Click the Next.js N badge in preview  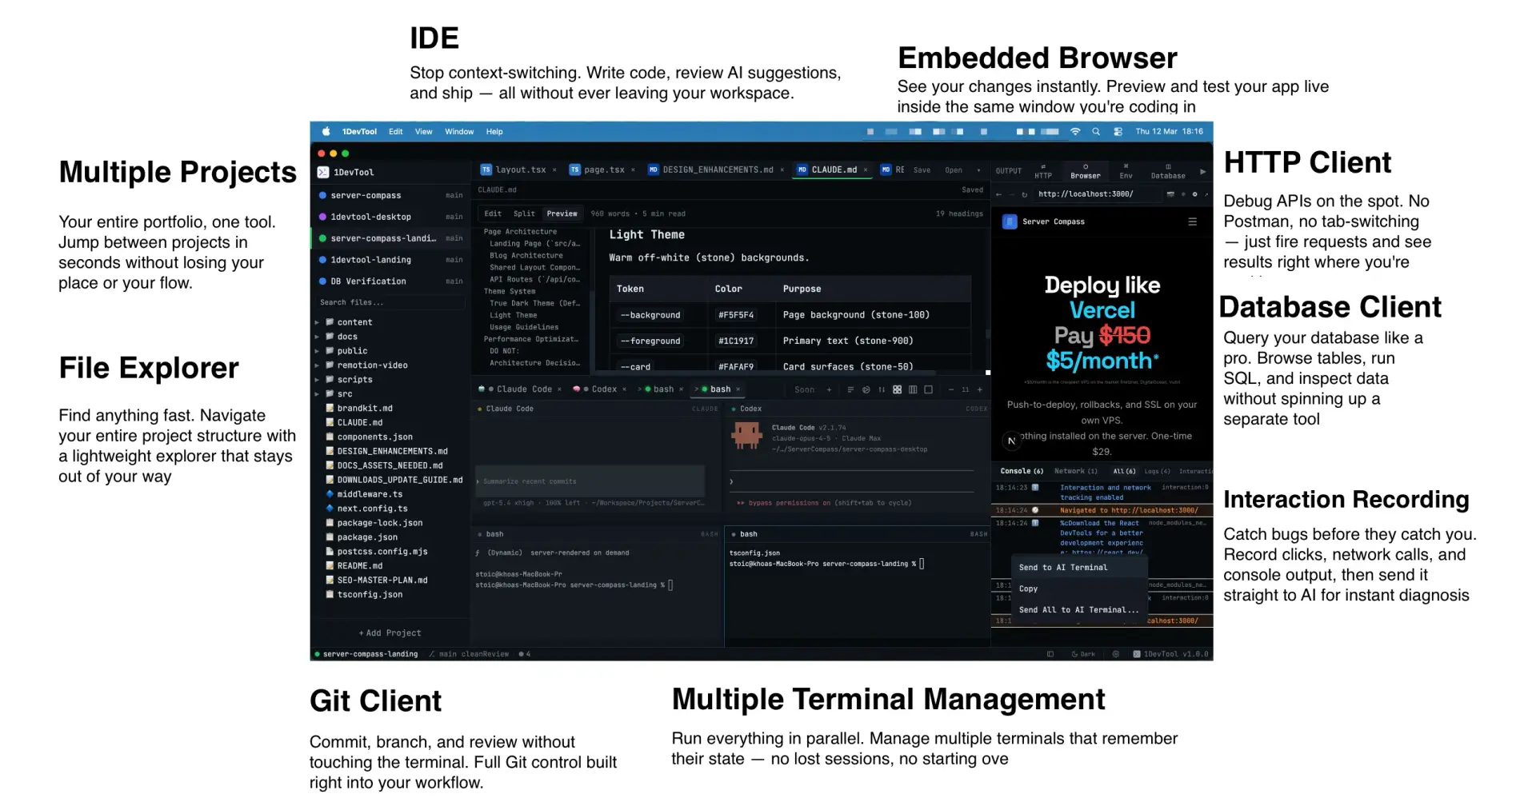tap(1011, 441)
